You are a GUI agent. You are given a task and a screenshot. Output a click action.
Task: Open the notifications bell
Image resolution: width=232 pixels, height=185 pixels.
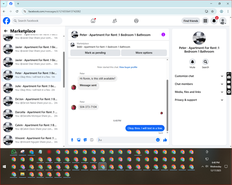click(214, 21)
